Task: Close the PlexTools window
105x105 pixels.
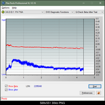Action: [100, 3]
